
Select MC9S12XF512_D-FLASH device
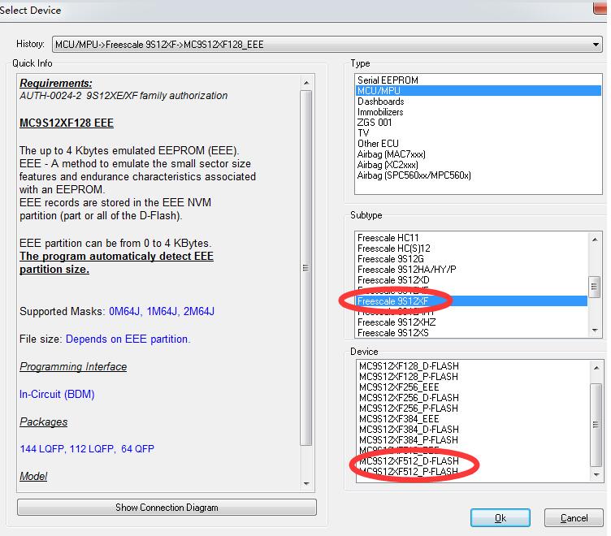click(473, 461)
